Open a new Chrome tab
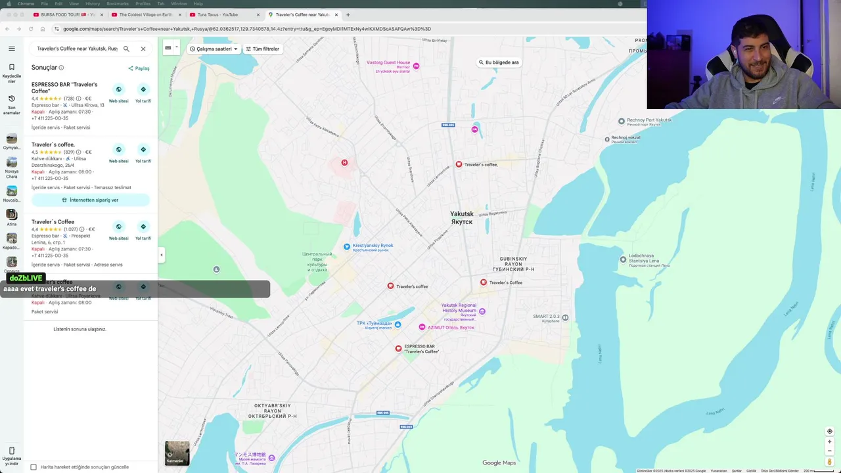841x473 pixels. point(348,14)
